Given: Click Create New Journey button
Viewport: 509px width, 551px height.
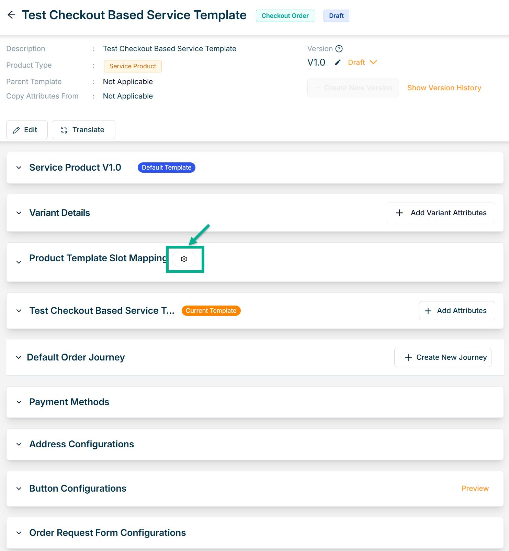Looking at the screenshot, I should click(443, 357).
